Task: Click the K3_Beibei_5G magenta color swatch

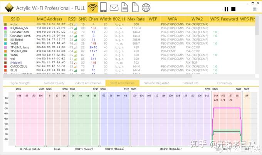Action: click(x=5, y=28)
